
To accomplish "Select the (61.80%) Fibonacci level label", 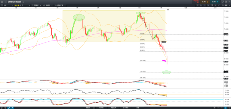I will pyautogui.click(x=142, y=50).
